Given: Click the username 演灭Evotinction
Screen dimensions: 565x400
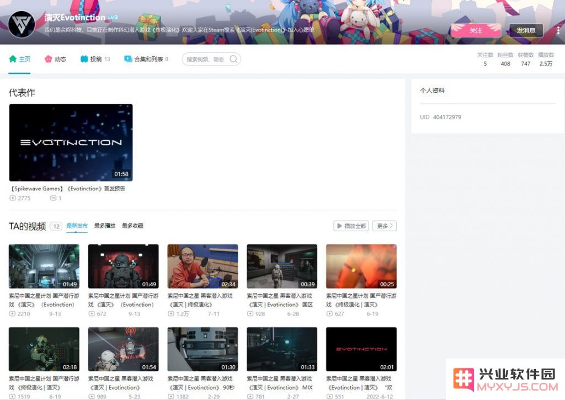Looking at the screenshot, I should (x=75, y=17).
